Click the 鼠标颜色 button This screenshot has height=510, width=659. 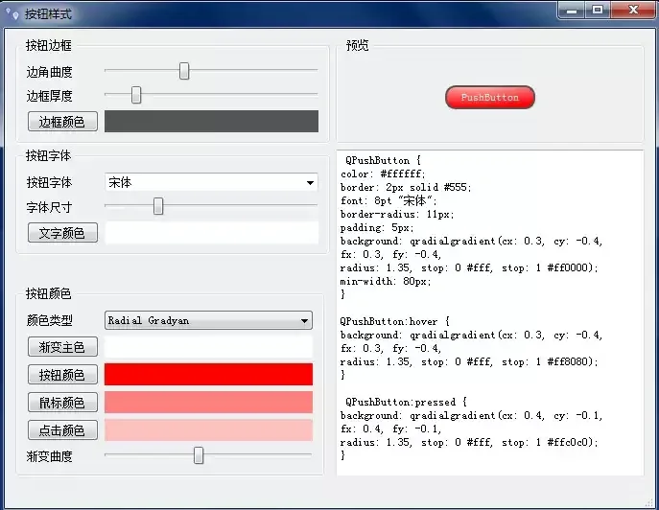(x=62, y=403)
